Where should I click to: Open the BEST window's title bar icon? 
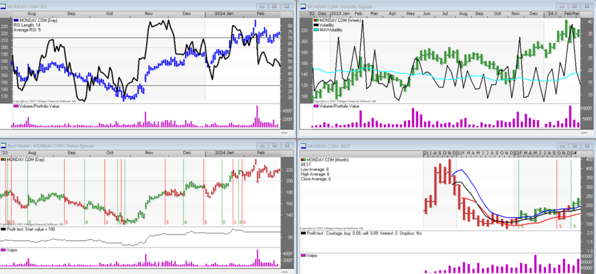click(x=303, y=145)
